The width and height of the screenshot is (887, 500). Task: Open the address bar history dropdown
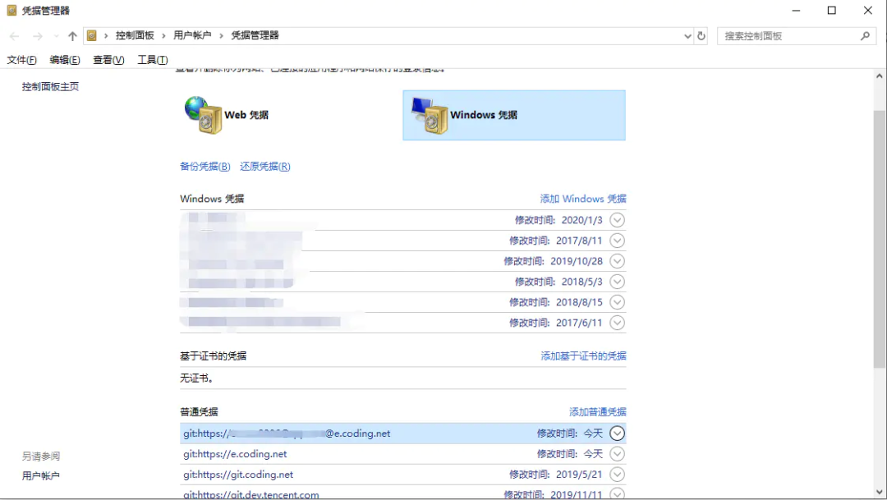(687, 36)
